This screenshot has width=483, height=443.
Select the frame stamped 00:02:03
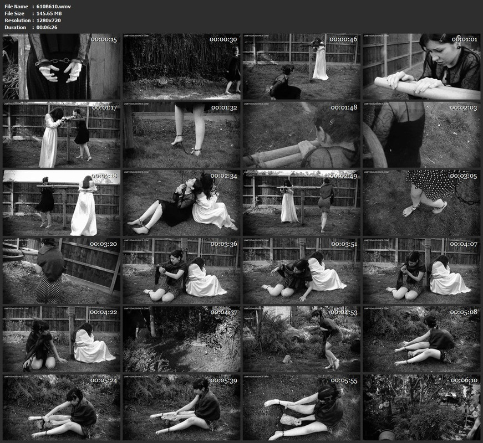coord(421,135)
